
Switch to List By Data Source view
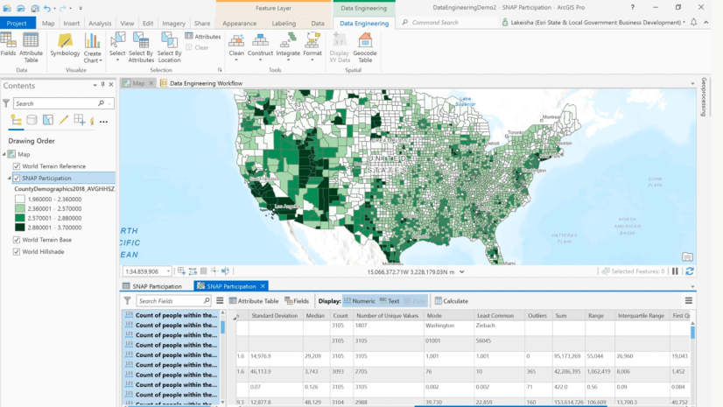pyautogui.click(x=32, y=120)
